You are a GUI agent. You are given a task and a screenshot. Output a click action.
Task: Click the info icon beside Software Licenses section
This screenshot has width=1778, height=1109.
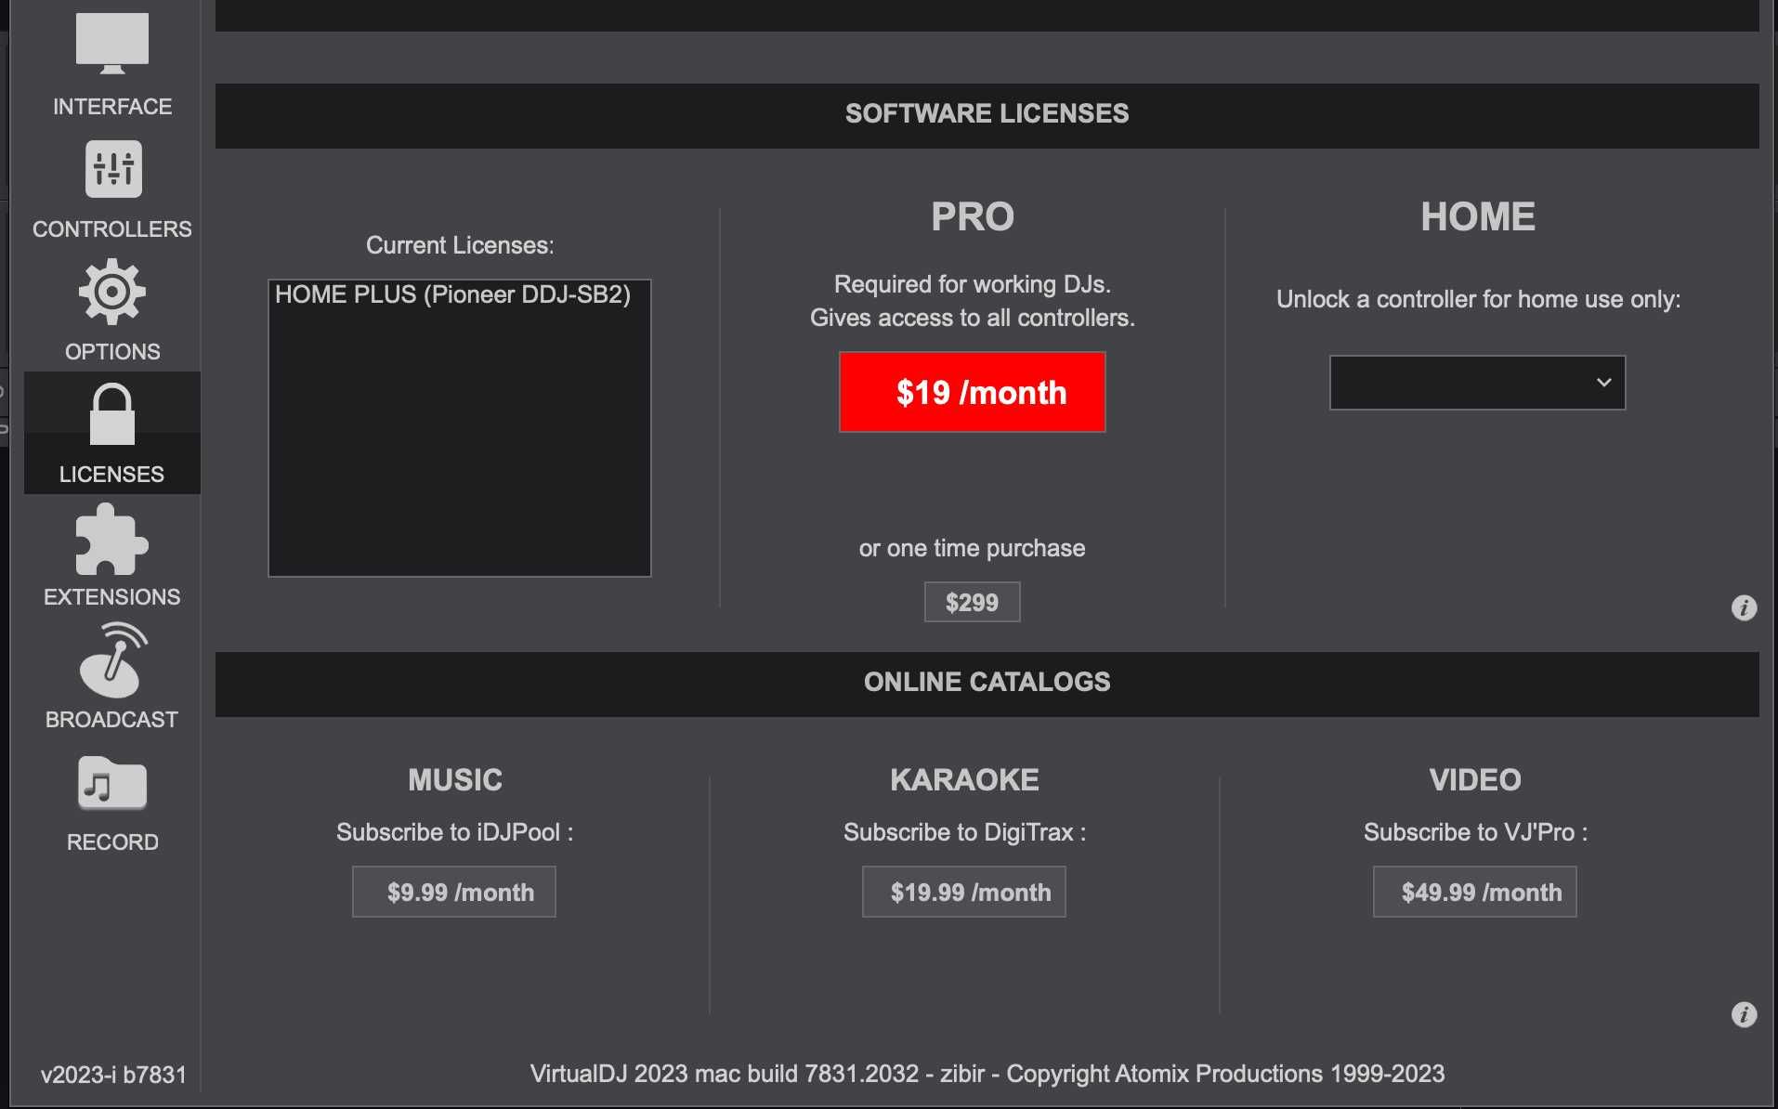[x=1744, y=607]
